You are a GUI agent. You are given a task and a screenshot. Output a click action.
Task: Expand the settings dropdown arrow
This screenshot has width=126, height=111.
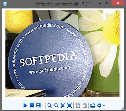104,105
